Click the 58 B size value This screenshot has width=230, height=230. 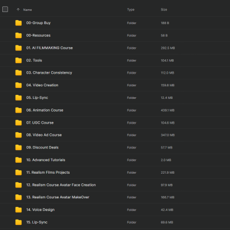164,36
